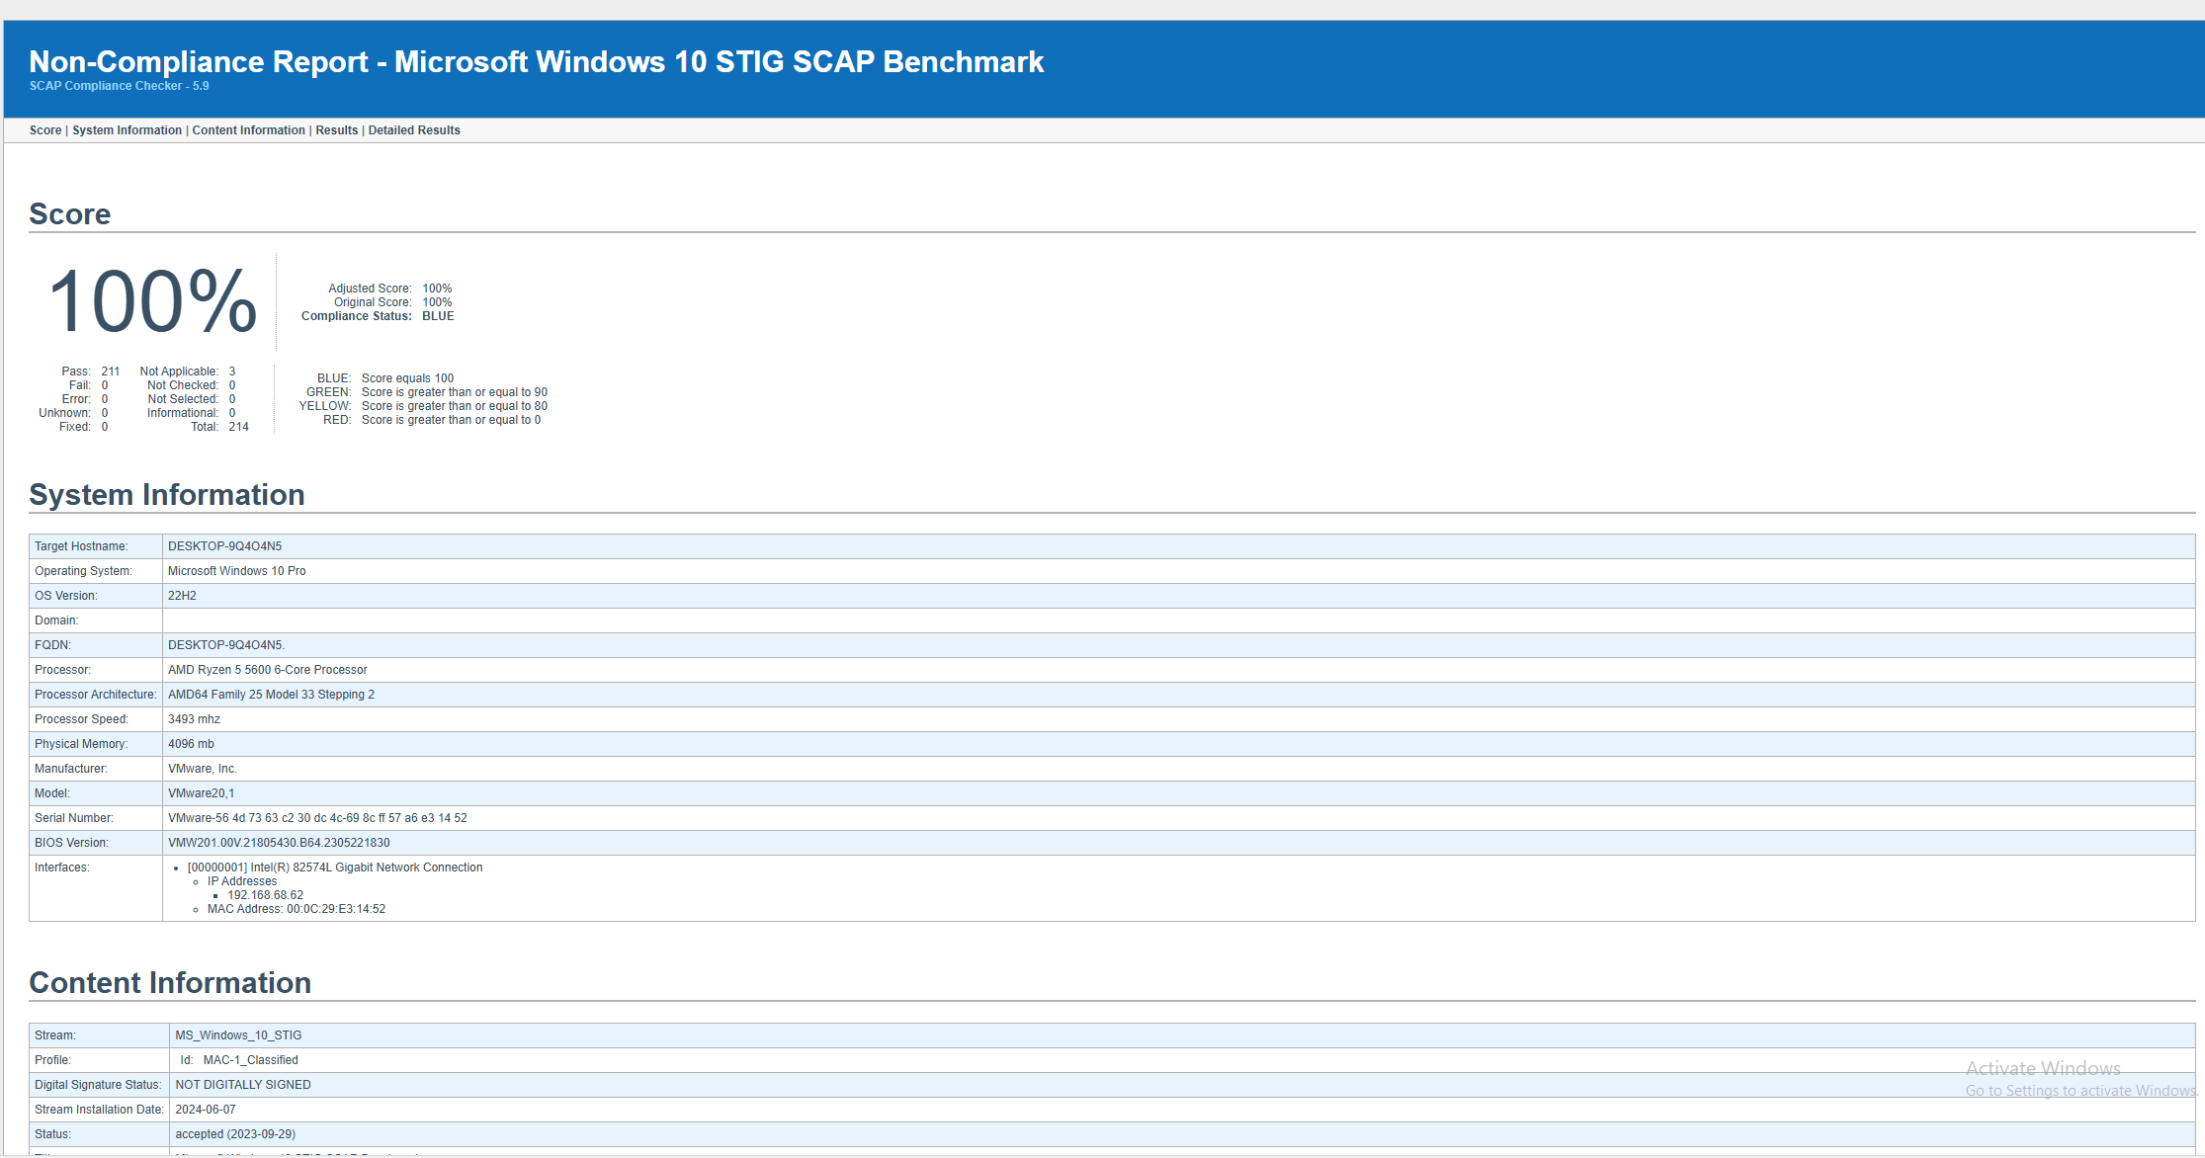Image resolution: width=2205 pixels, height=1158 pixels.
Task: Click the AMD Ryzen 5 5600 processor value
Action: coord(267,669)
